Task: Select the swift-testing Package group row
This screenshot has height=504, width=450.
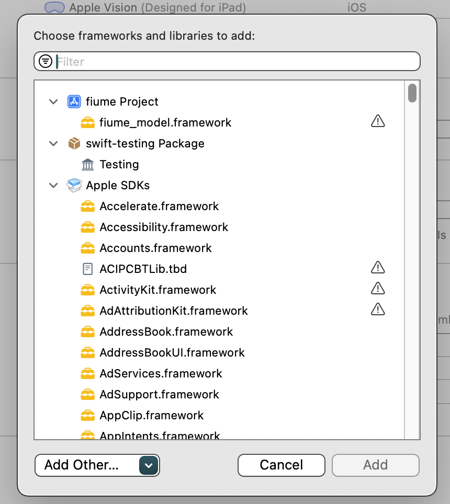Action: (219, 143)
